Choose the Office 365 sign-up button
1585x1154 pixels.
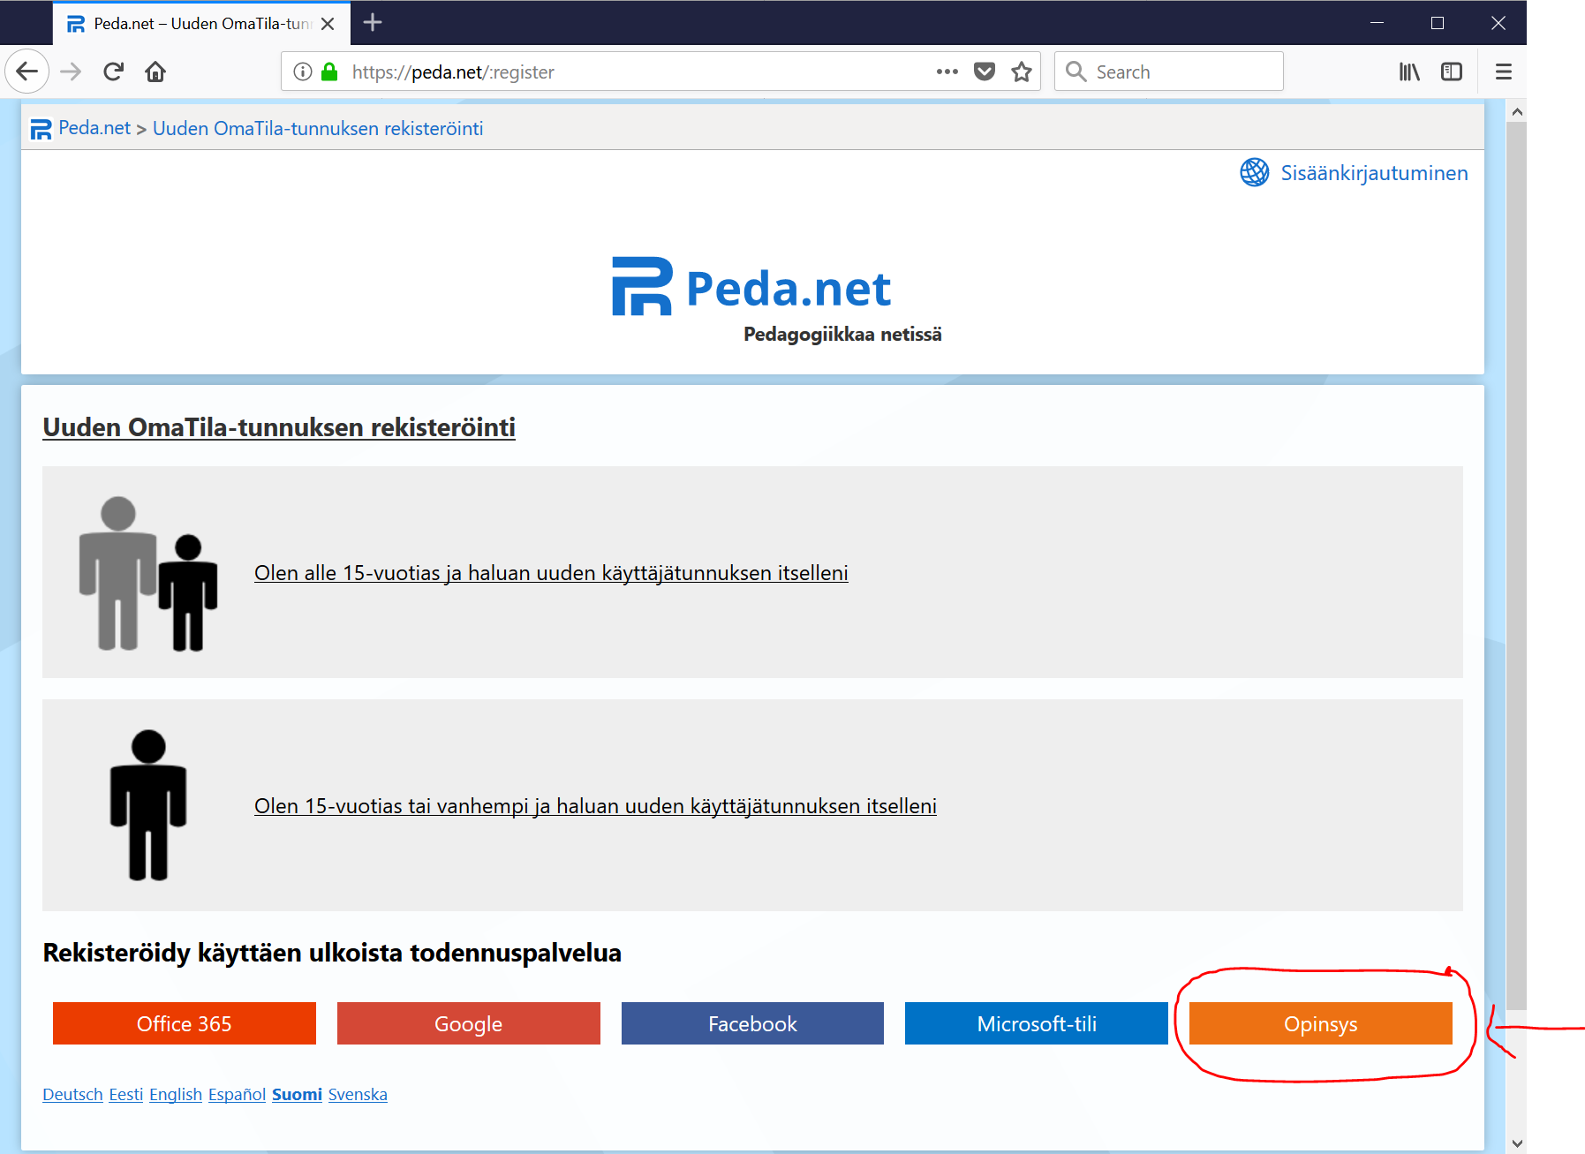point(184,1023)
